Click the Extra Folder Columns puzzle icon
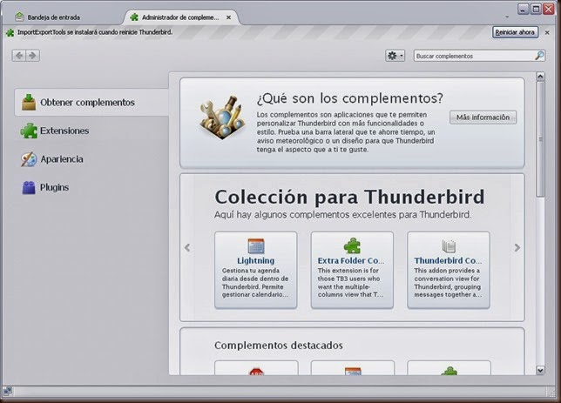561x403 pixels. [x=352, y=245]
